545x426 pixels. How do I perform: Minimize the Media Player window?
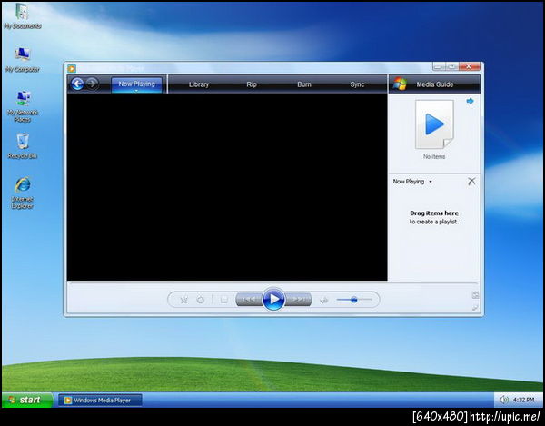pos(439,66)
